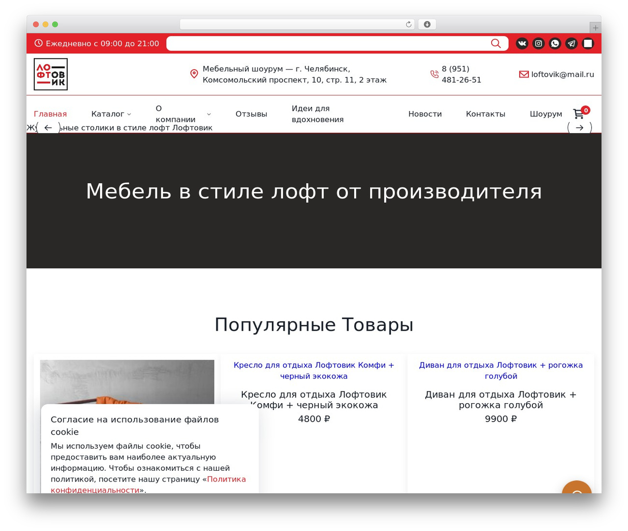628x531 pixels.
Task: Click the phone handset icon
Action: (434, 74)
